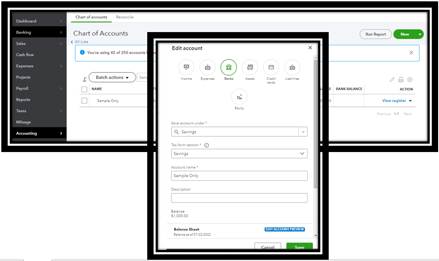Click the scroll-down arrow in Edit account dialog

(316, 236)
